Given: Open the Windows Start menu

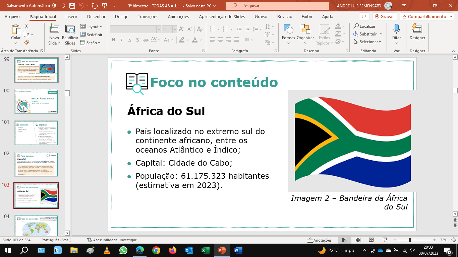Looking at the screenshot, I should click(x=8, y=250).
